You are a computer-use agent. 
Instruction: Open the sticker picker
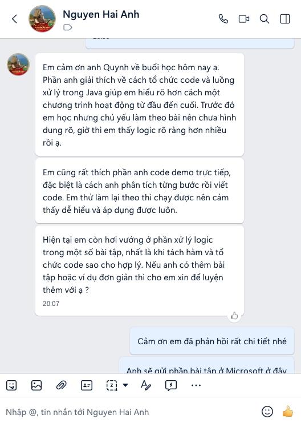click(11, 385)
